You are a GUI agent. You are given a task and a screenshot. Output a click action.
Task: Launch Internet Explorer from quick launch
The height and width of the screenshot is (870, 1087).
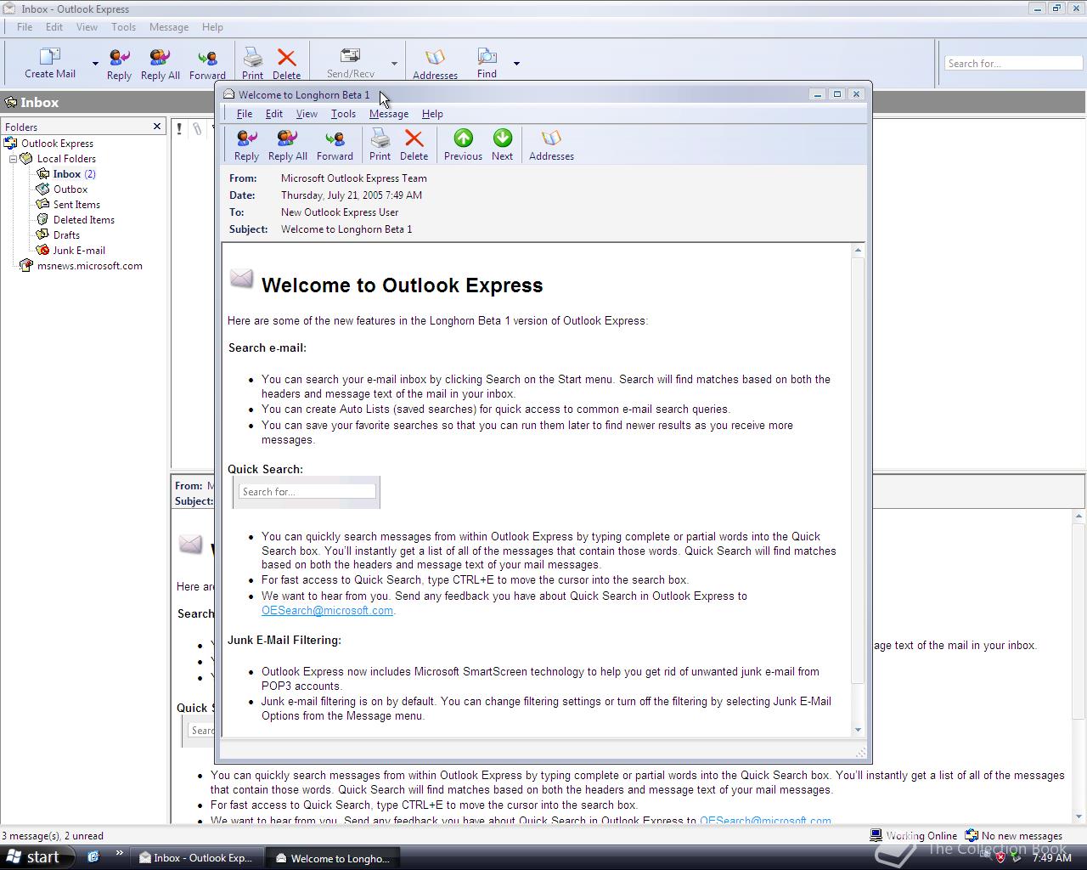(93, 857)
